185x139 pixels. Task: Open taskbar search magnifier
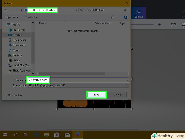coord(15,135)
